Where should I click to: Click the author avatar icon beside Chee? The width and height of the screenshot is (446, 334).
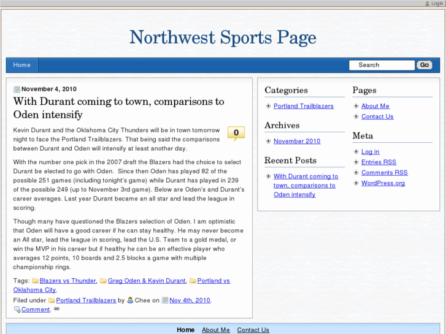pos(130,300)
